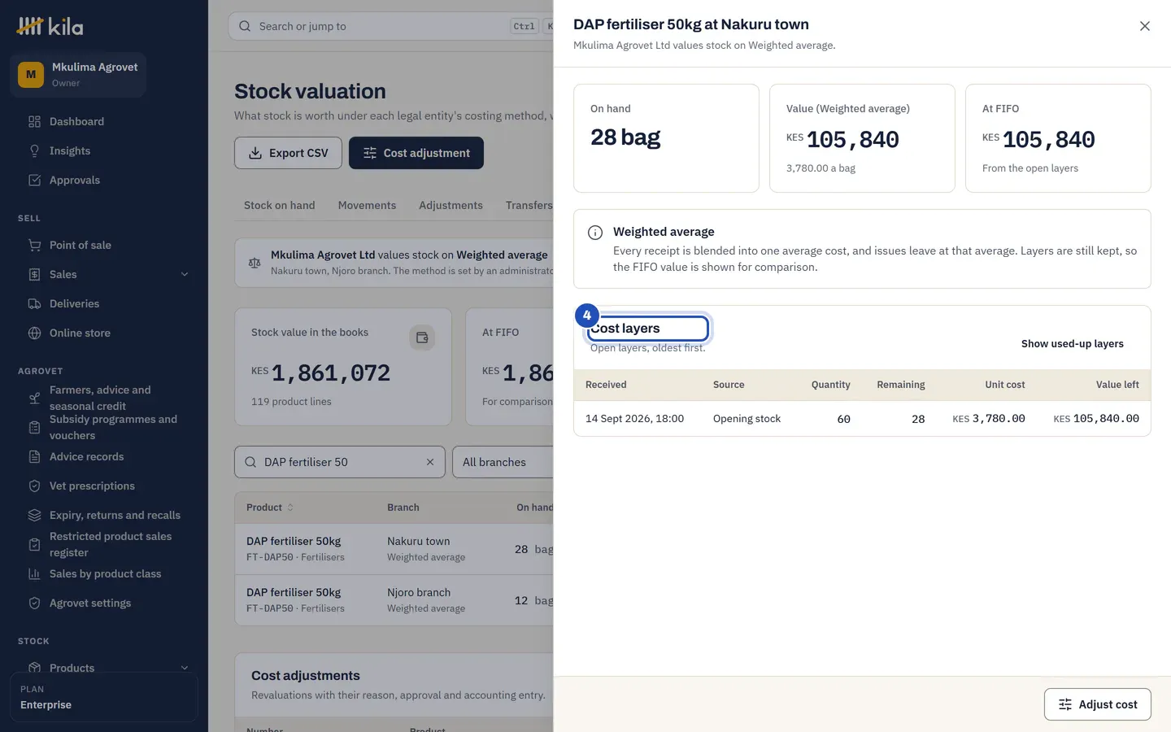Sort the table by Product column
Image resolution: width=1171 pixels, height=732 pixels.
(x=270, y=508)
